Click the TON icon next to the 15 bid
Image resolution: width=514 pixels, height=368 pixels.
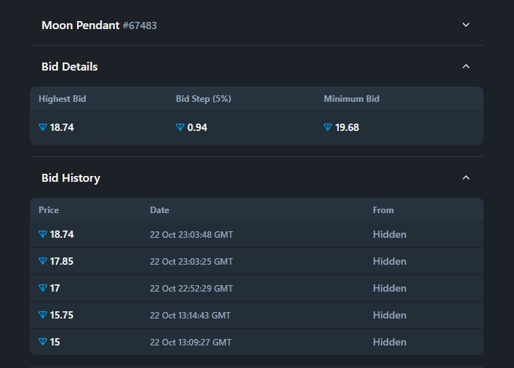pyautogui.click(x=43, y=342)
